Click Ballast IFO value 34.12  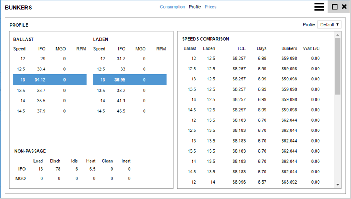click(x=40, y=80)
